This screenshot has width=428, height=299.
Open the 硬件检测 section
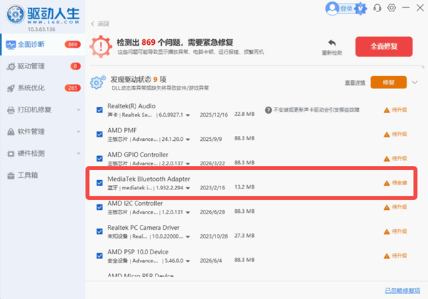tap(43, 153)
